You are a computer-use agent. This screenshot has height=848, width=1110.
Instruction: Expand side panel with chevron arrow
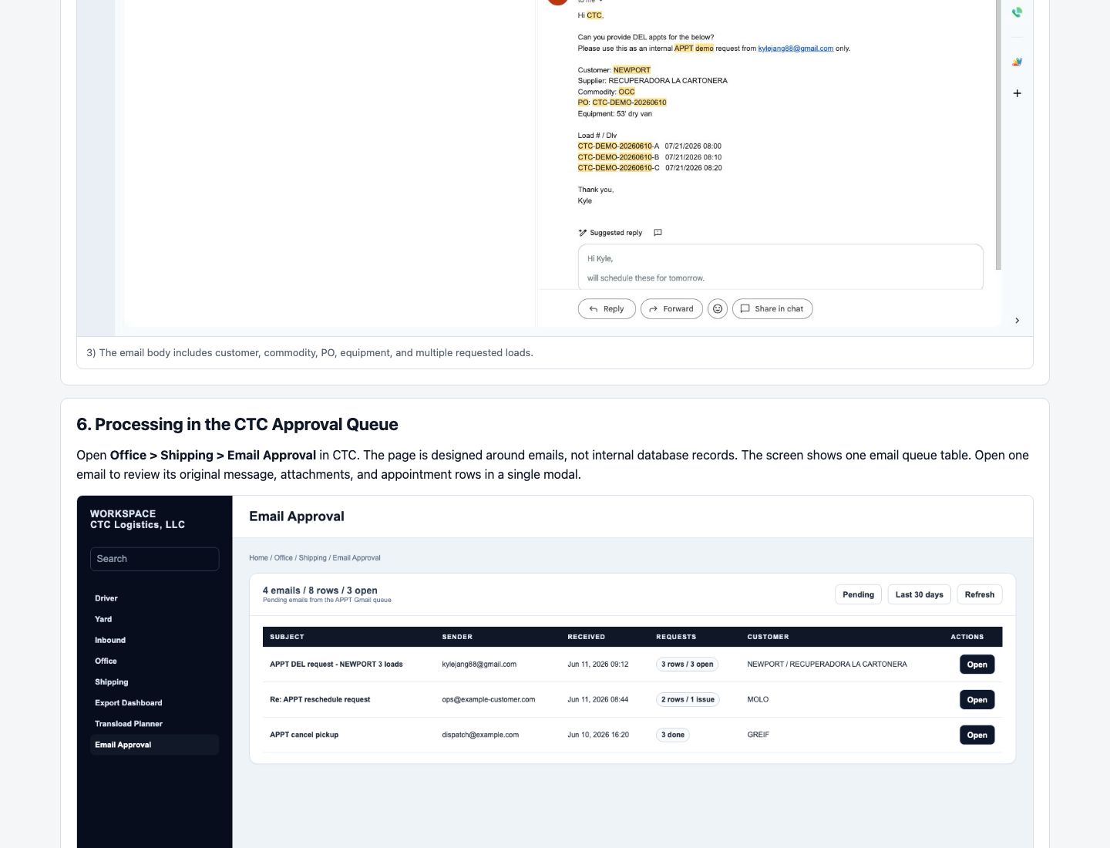coord(1017,321)
